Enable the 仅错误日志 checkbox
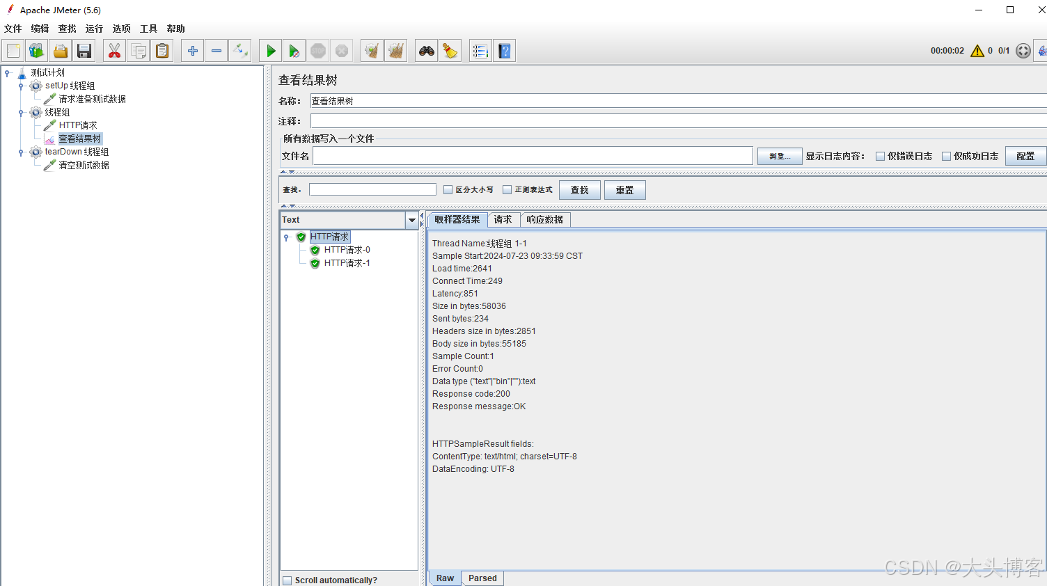The image size is (1047, 586). pyautogui.click(x=880, y=157)
